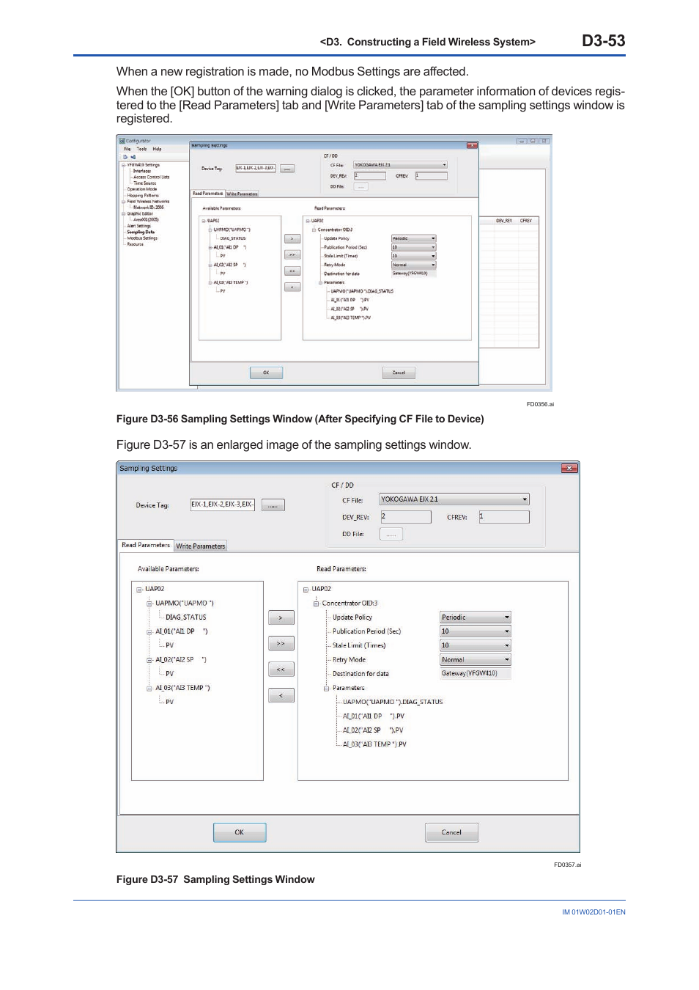
Task: Click DD File browse button in enlarged window
Action: (x=391, y=534)
